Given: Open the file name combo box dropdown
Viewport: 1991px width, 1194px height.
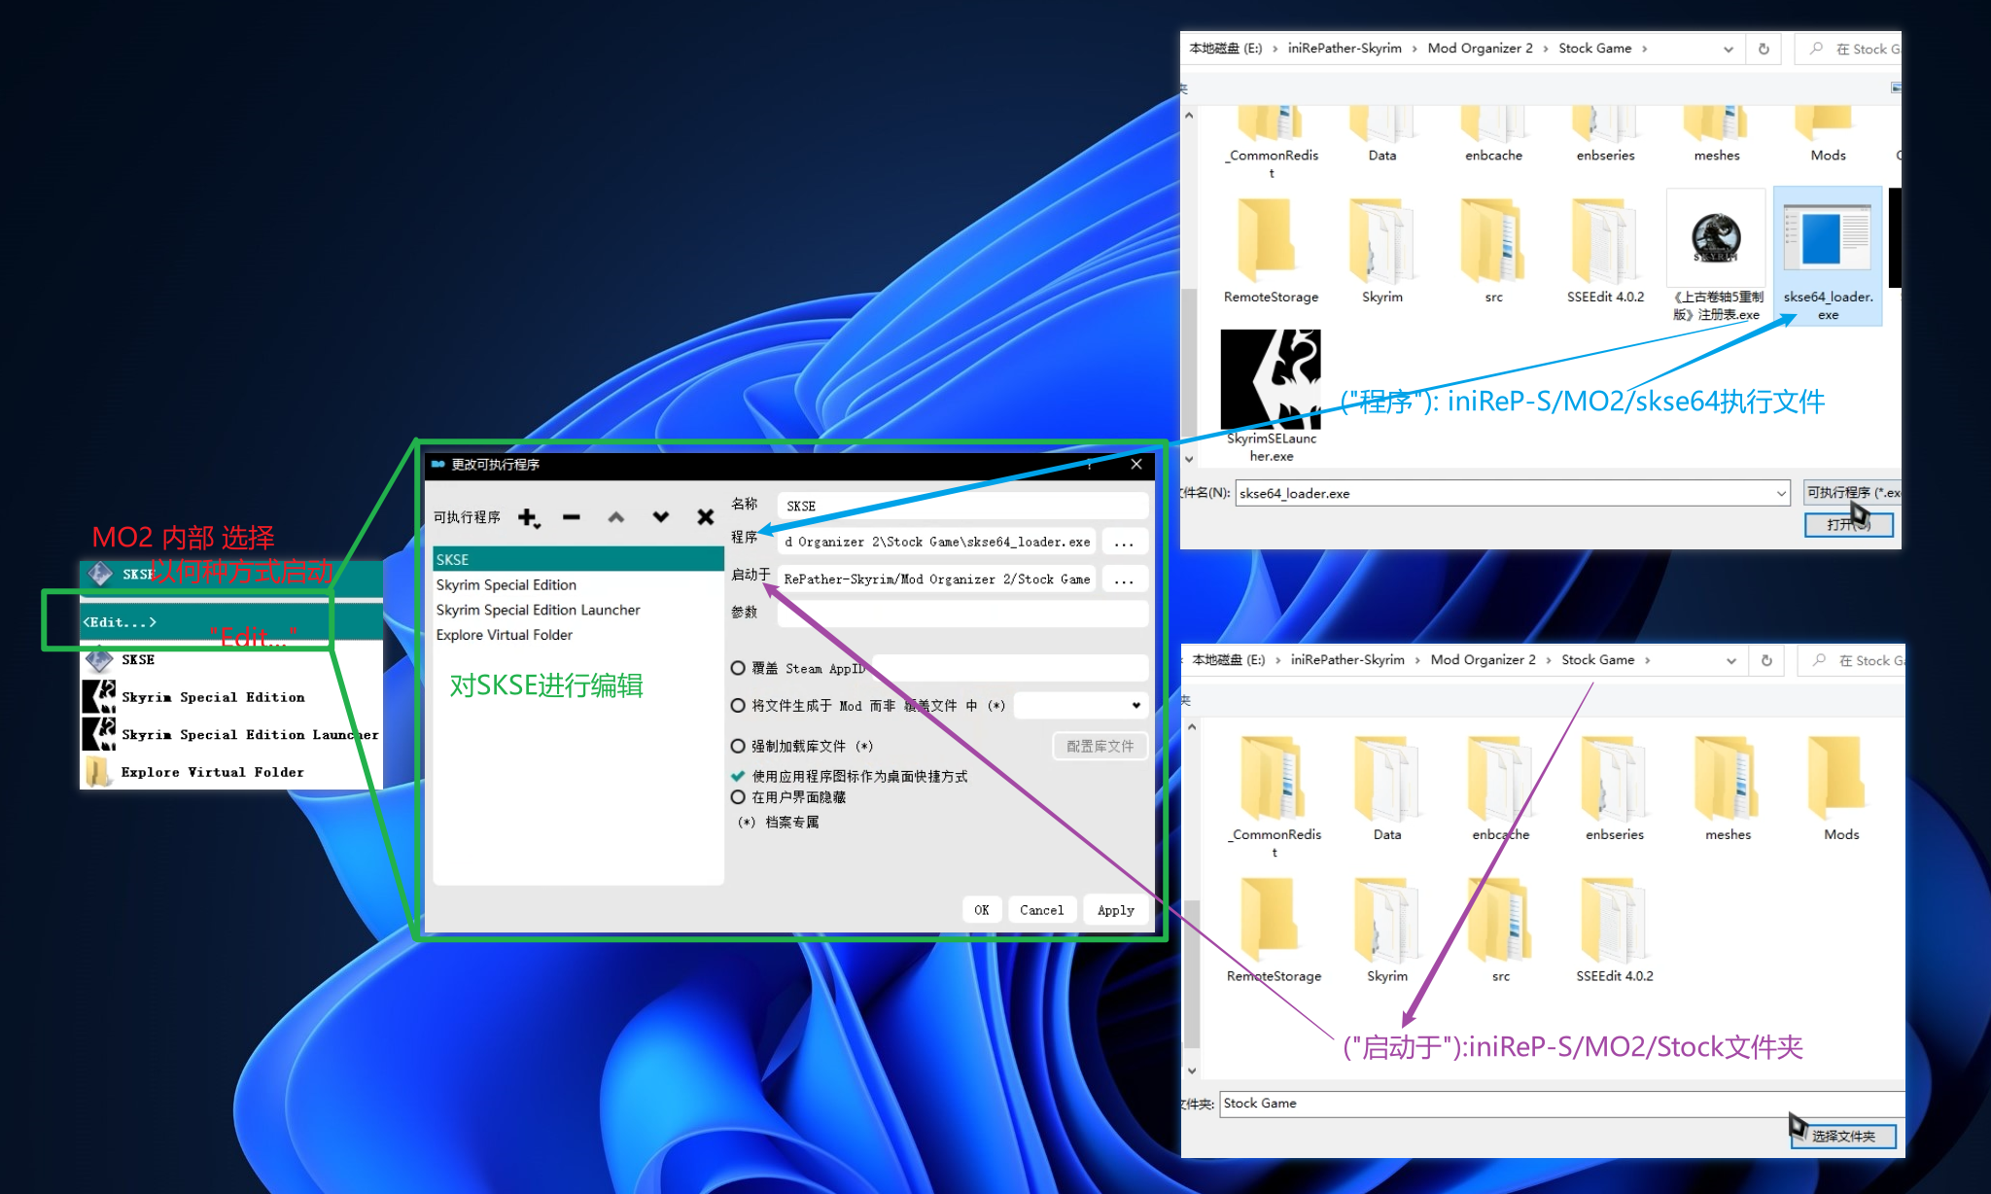Looking at the screenshot, I should tap(1781, 493).
